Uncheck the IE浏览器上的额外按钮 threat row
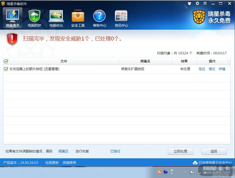This screenshot has width=235, height=178. pos(6,69)
